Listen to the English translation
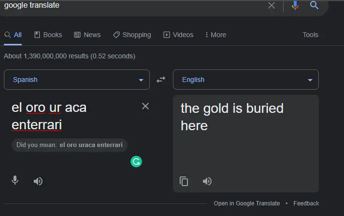 (x=207, y=181)
